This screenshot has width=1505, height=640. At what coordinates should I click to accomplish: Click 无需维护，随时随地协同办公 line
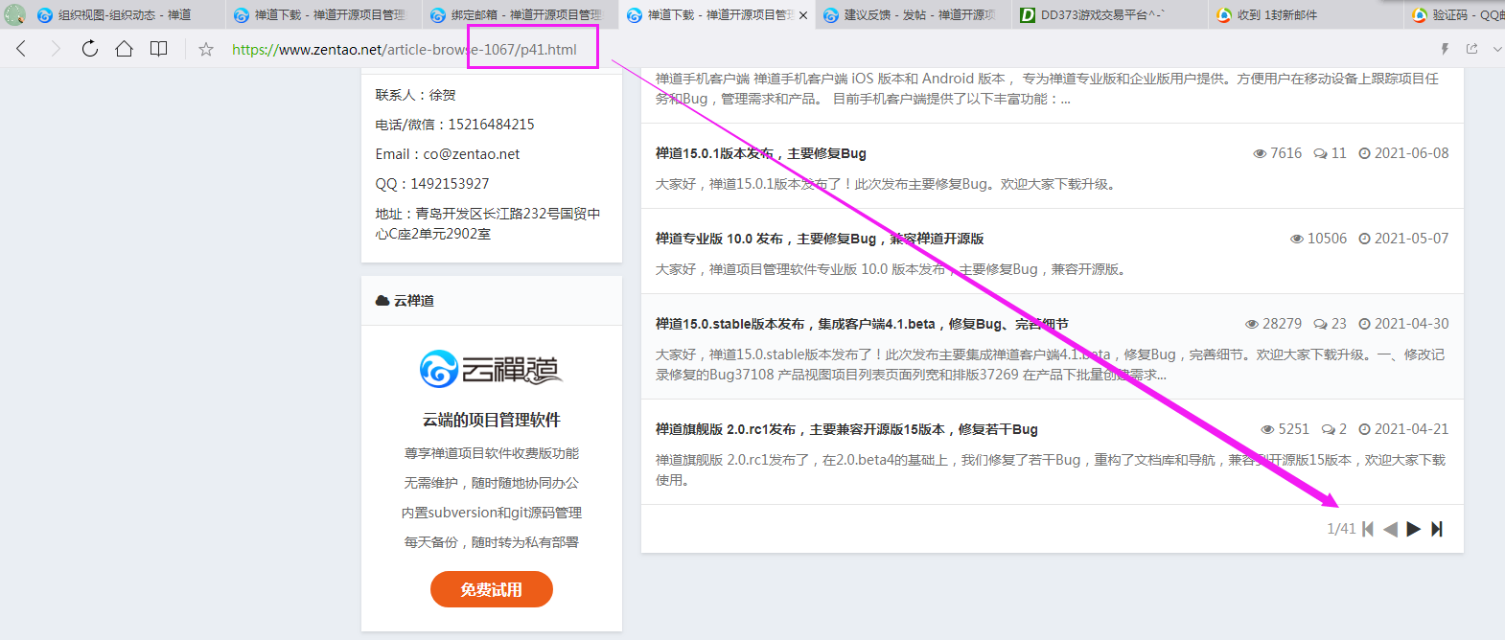[492, 483]
